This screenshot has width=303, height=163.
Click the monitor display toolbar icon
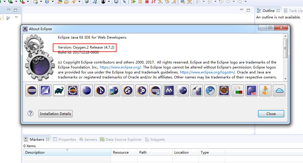116,1
